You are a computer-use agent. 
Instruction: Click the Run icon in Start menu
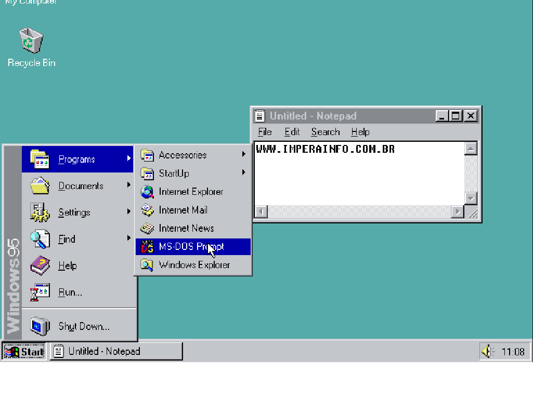(x=40, y=292)
